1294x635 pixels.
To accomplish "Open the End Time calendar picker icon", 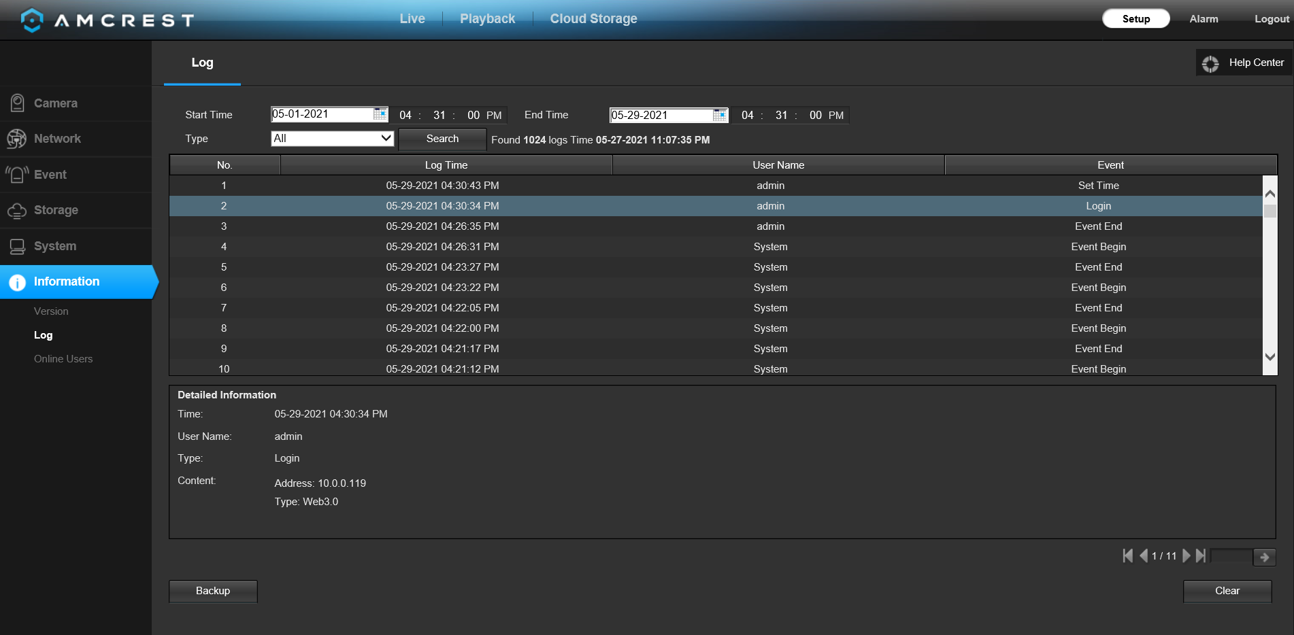I will point(720,115).
